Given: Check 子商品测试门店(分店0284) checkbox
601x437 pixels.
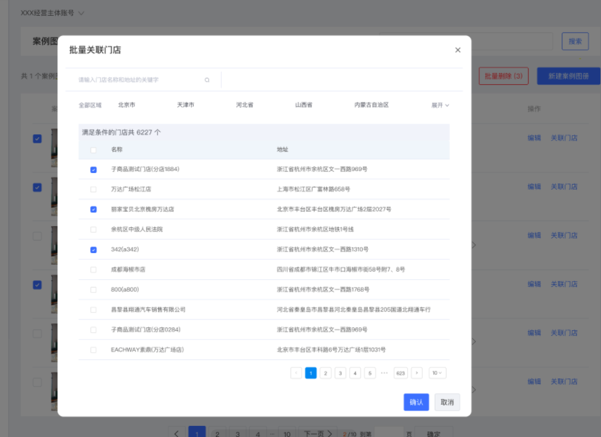Looking at the screenshot, I should coord(94,329).
